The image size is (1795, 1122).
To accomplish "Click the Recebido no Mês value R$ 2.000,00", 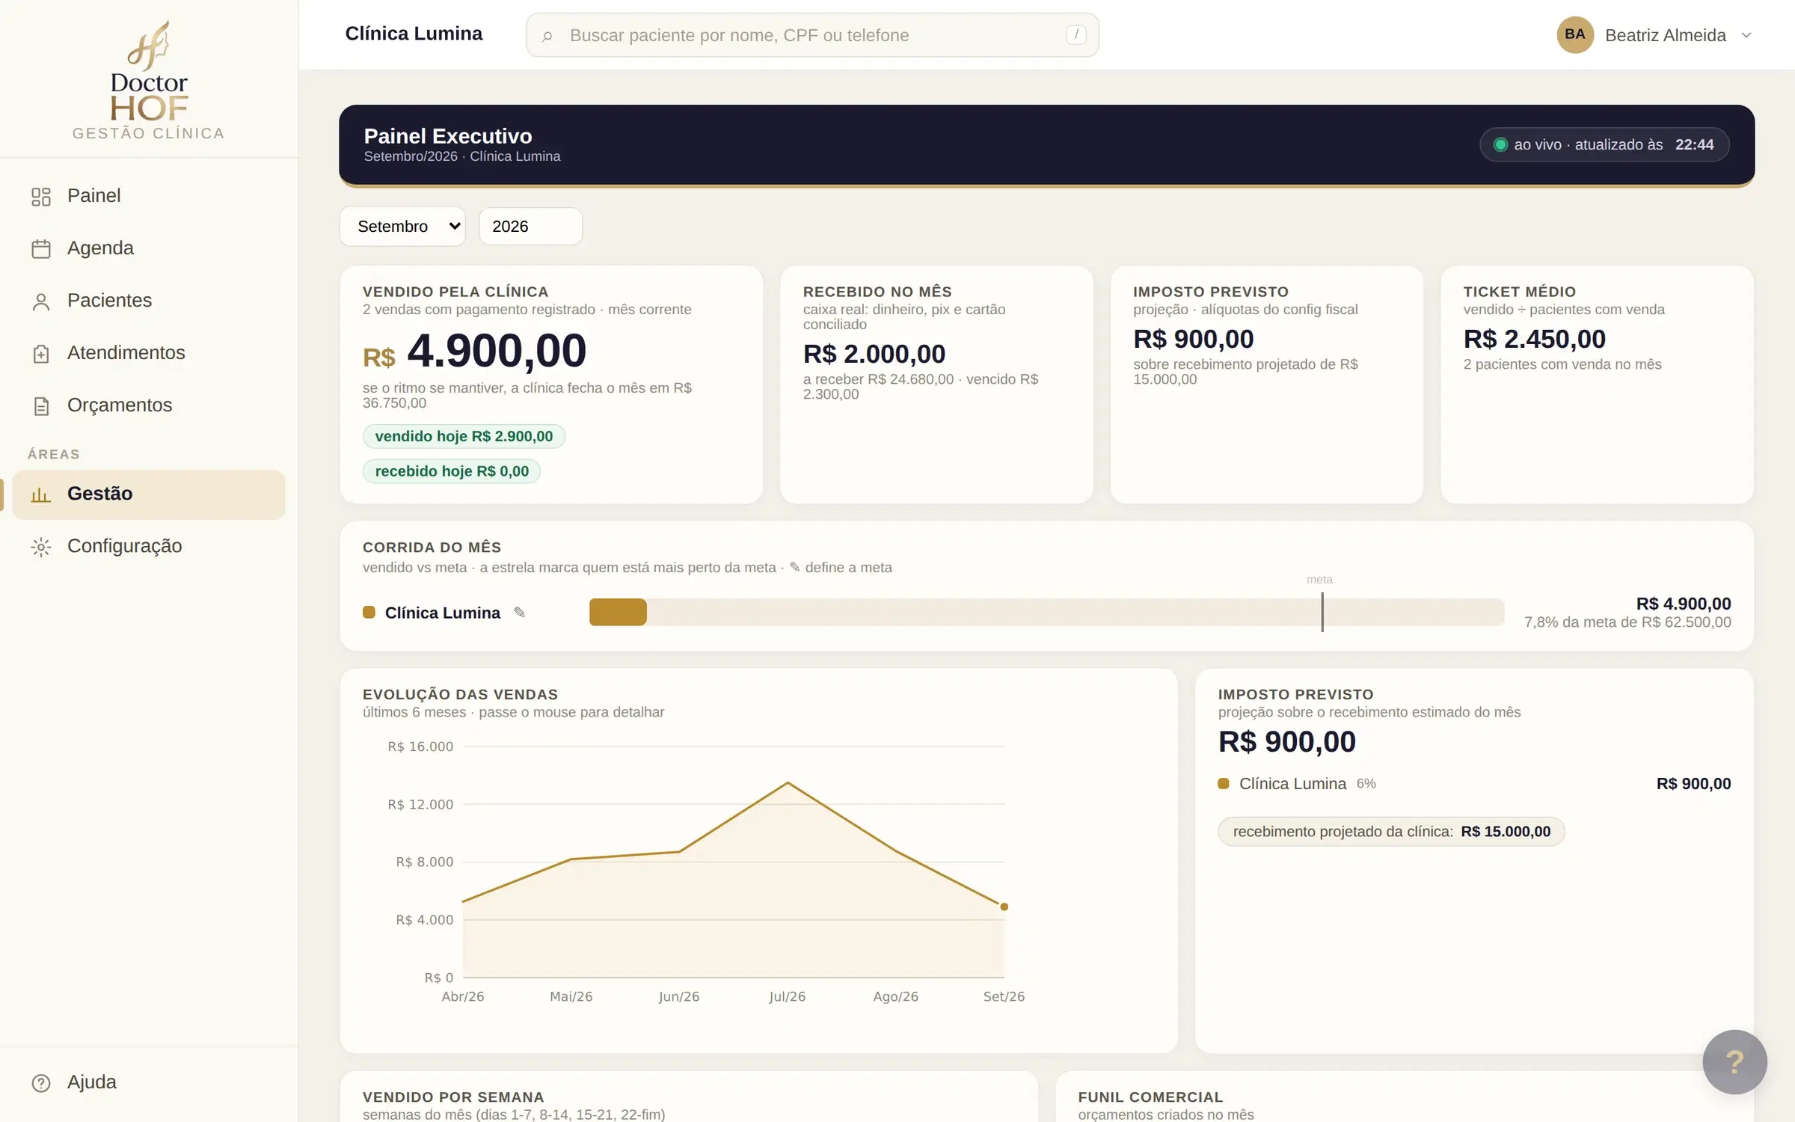I will (874, 353).
